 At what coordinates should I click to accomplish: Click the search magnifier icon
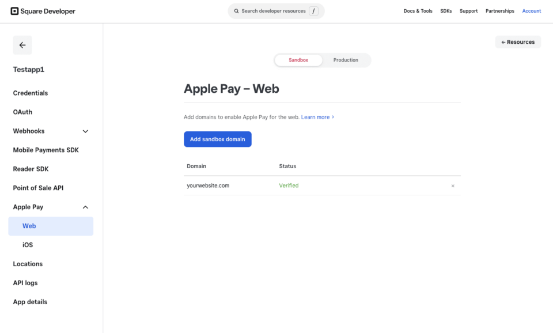(x=236, y=12)
